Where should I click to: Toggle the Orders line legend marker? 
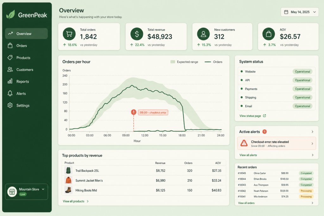[208, 62]
